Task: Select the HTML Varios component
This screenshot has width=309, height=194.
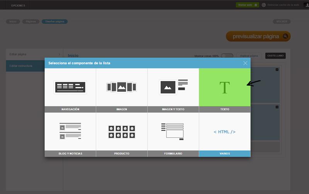Action: click(x=224, y=132)
